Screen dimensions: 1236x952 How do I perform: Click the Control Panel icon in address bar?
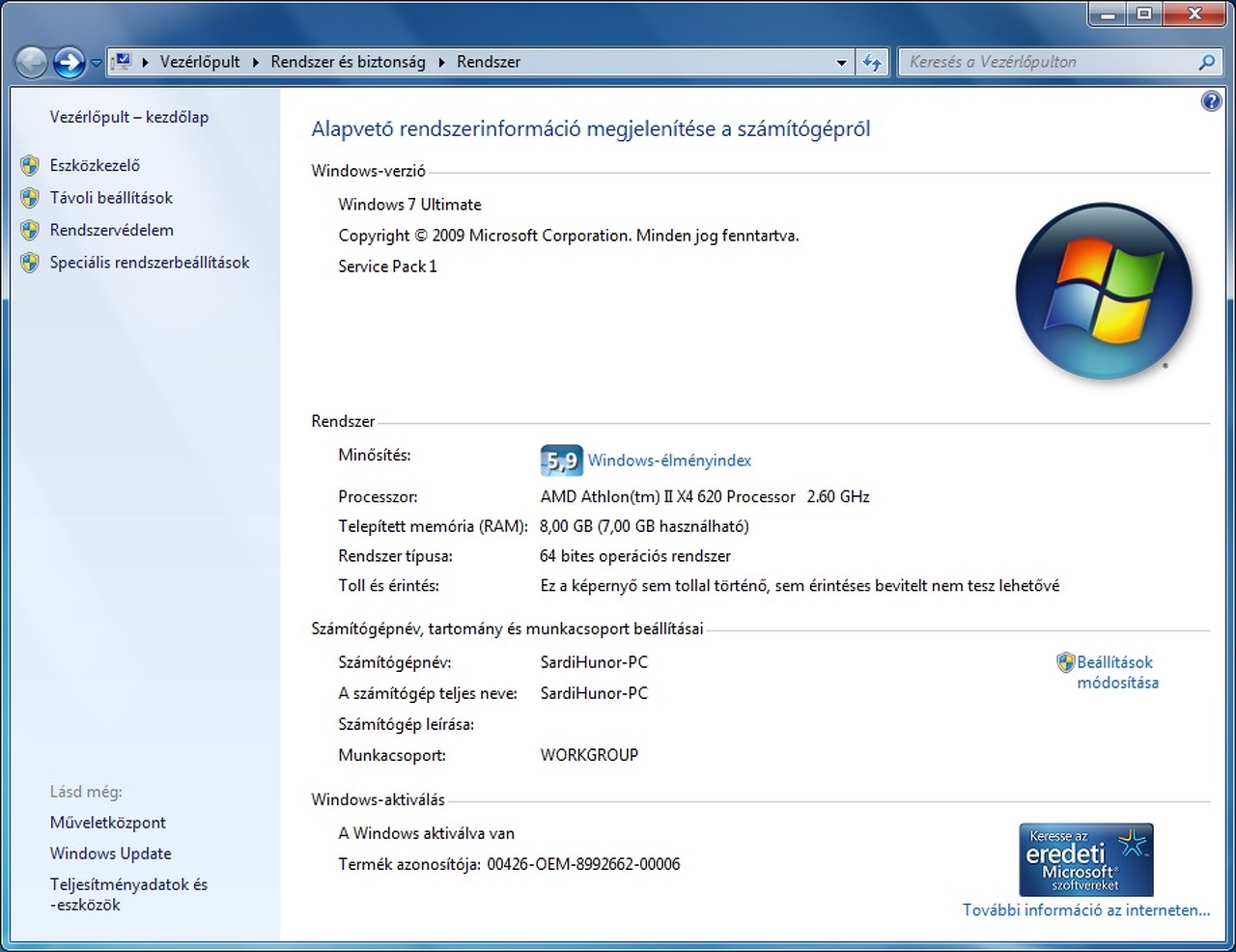(x=122, y=62)
